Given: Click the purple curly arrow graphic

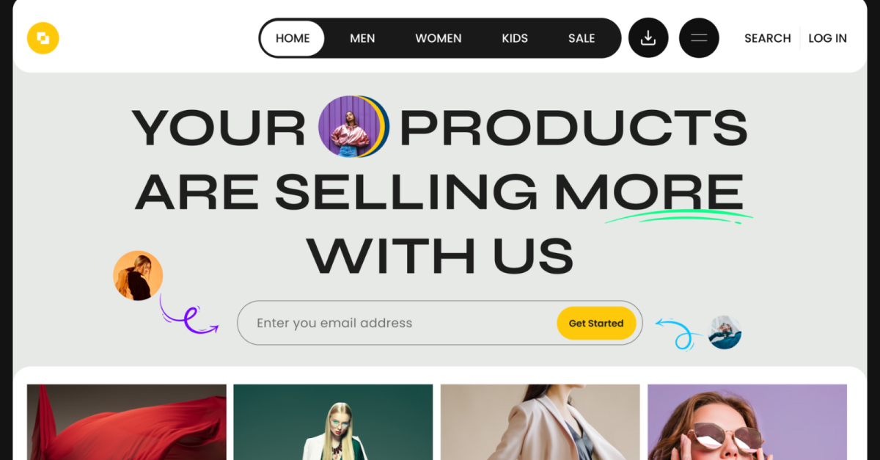Looking at the screenshot, I should pos(188,318).
